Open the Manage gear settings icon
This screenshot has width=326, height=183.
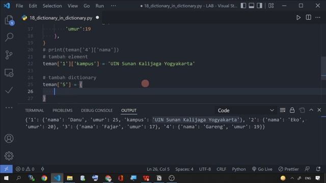[9, 156]
